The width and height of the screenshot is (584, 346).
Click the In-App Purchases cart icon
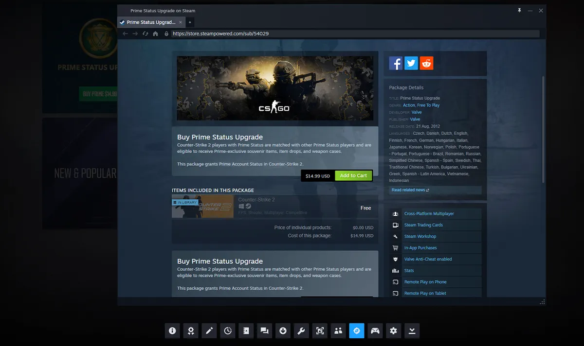396,248
